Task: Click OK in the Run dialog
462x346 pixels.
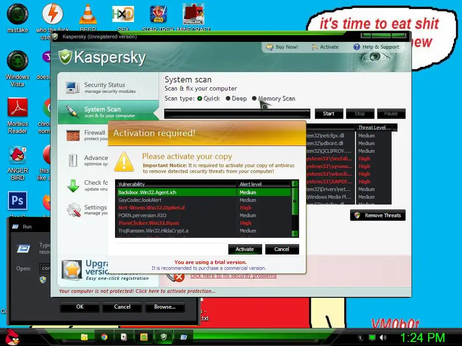Action: [80, 306]
